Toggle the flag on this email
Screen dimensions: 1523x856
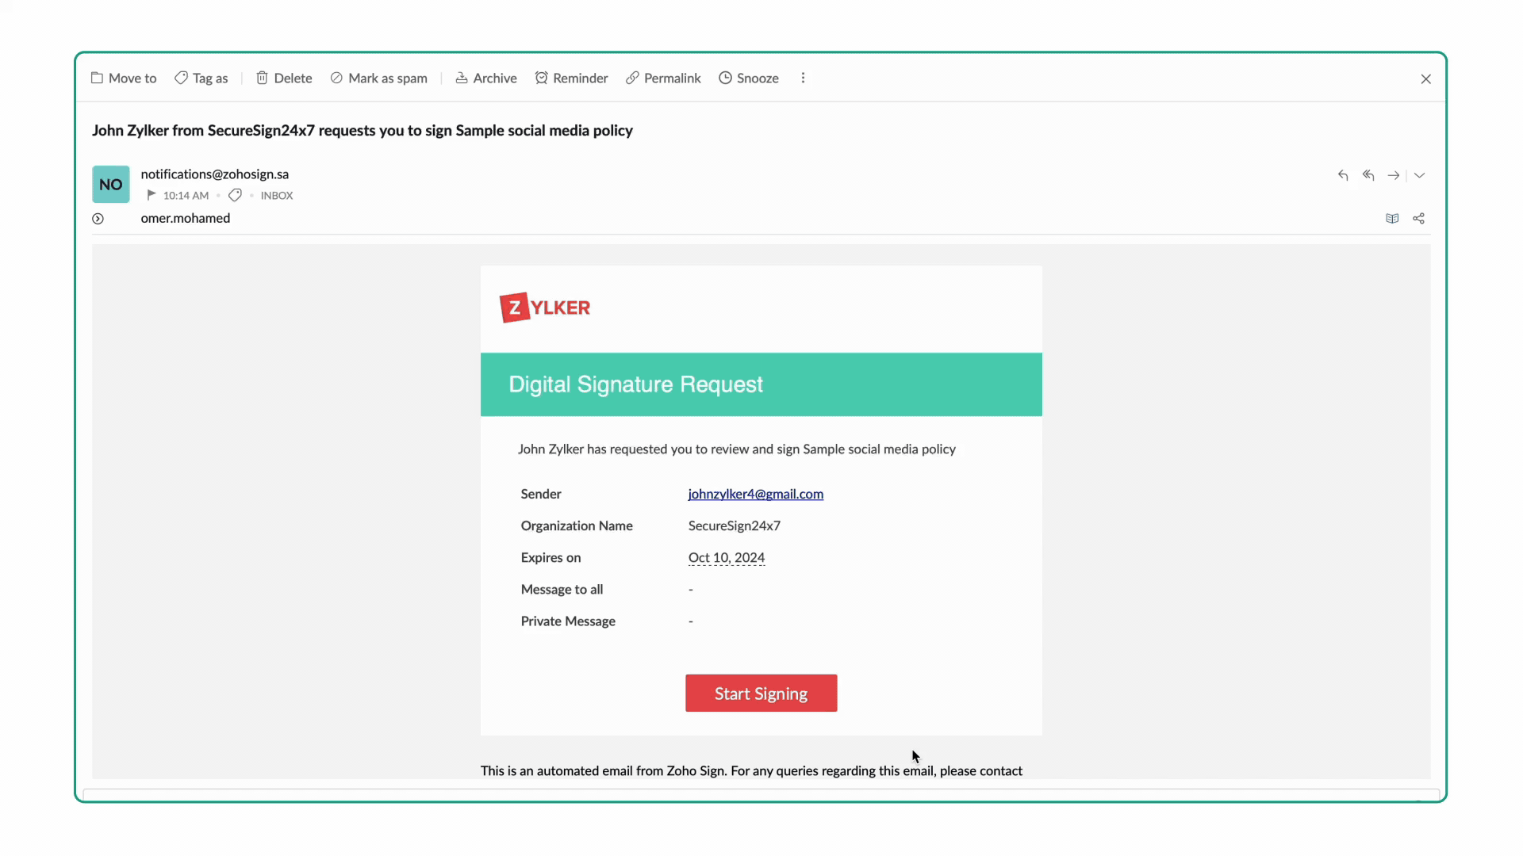pyautogui.click(x=152, y=195)
